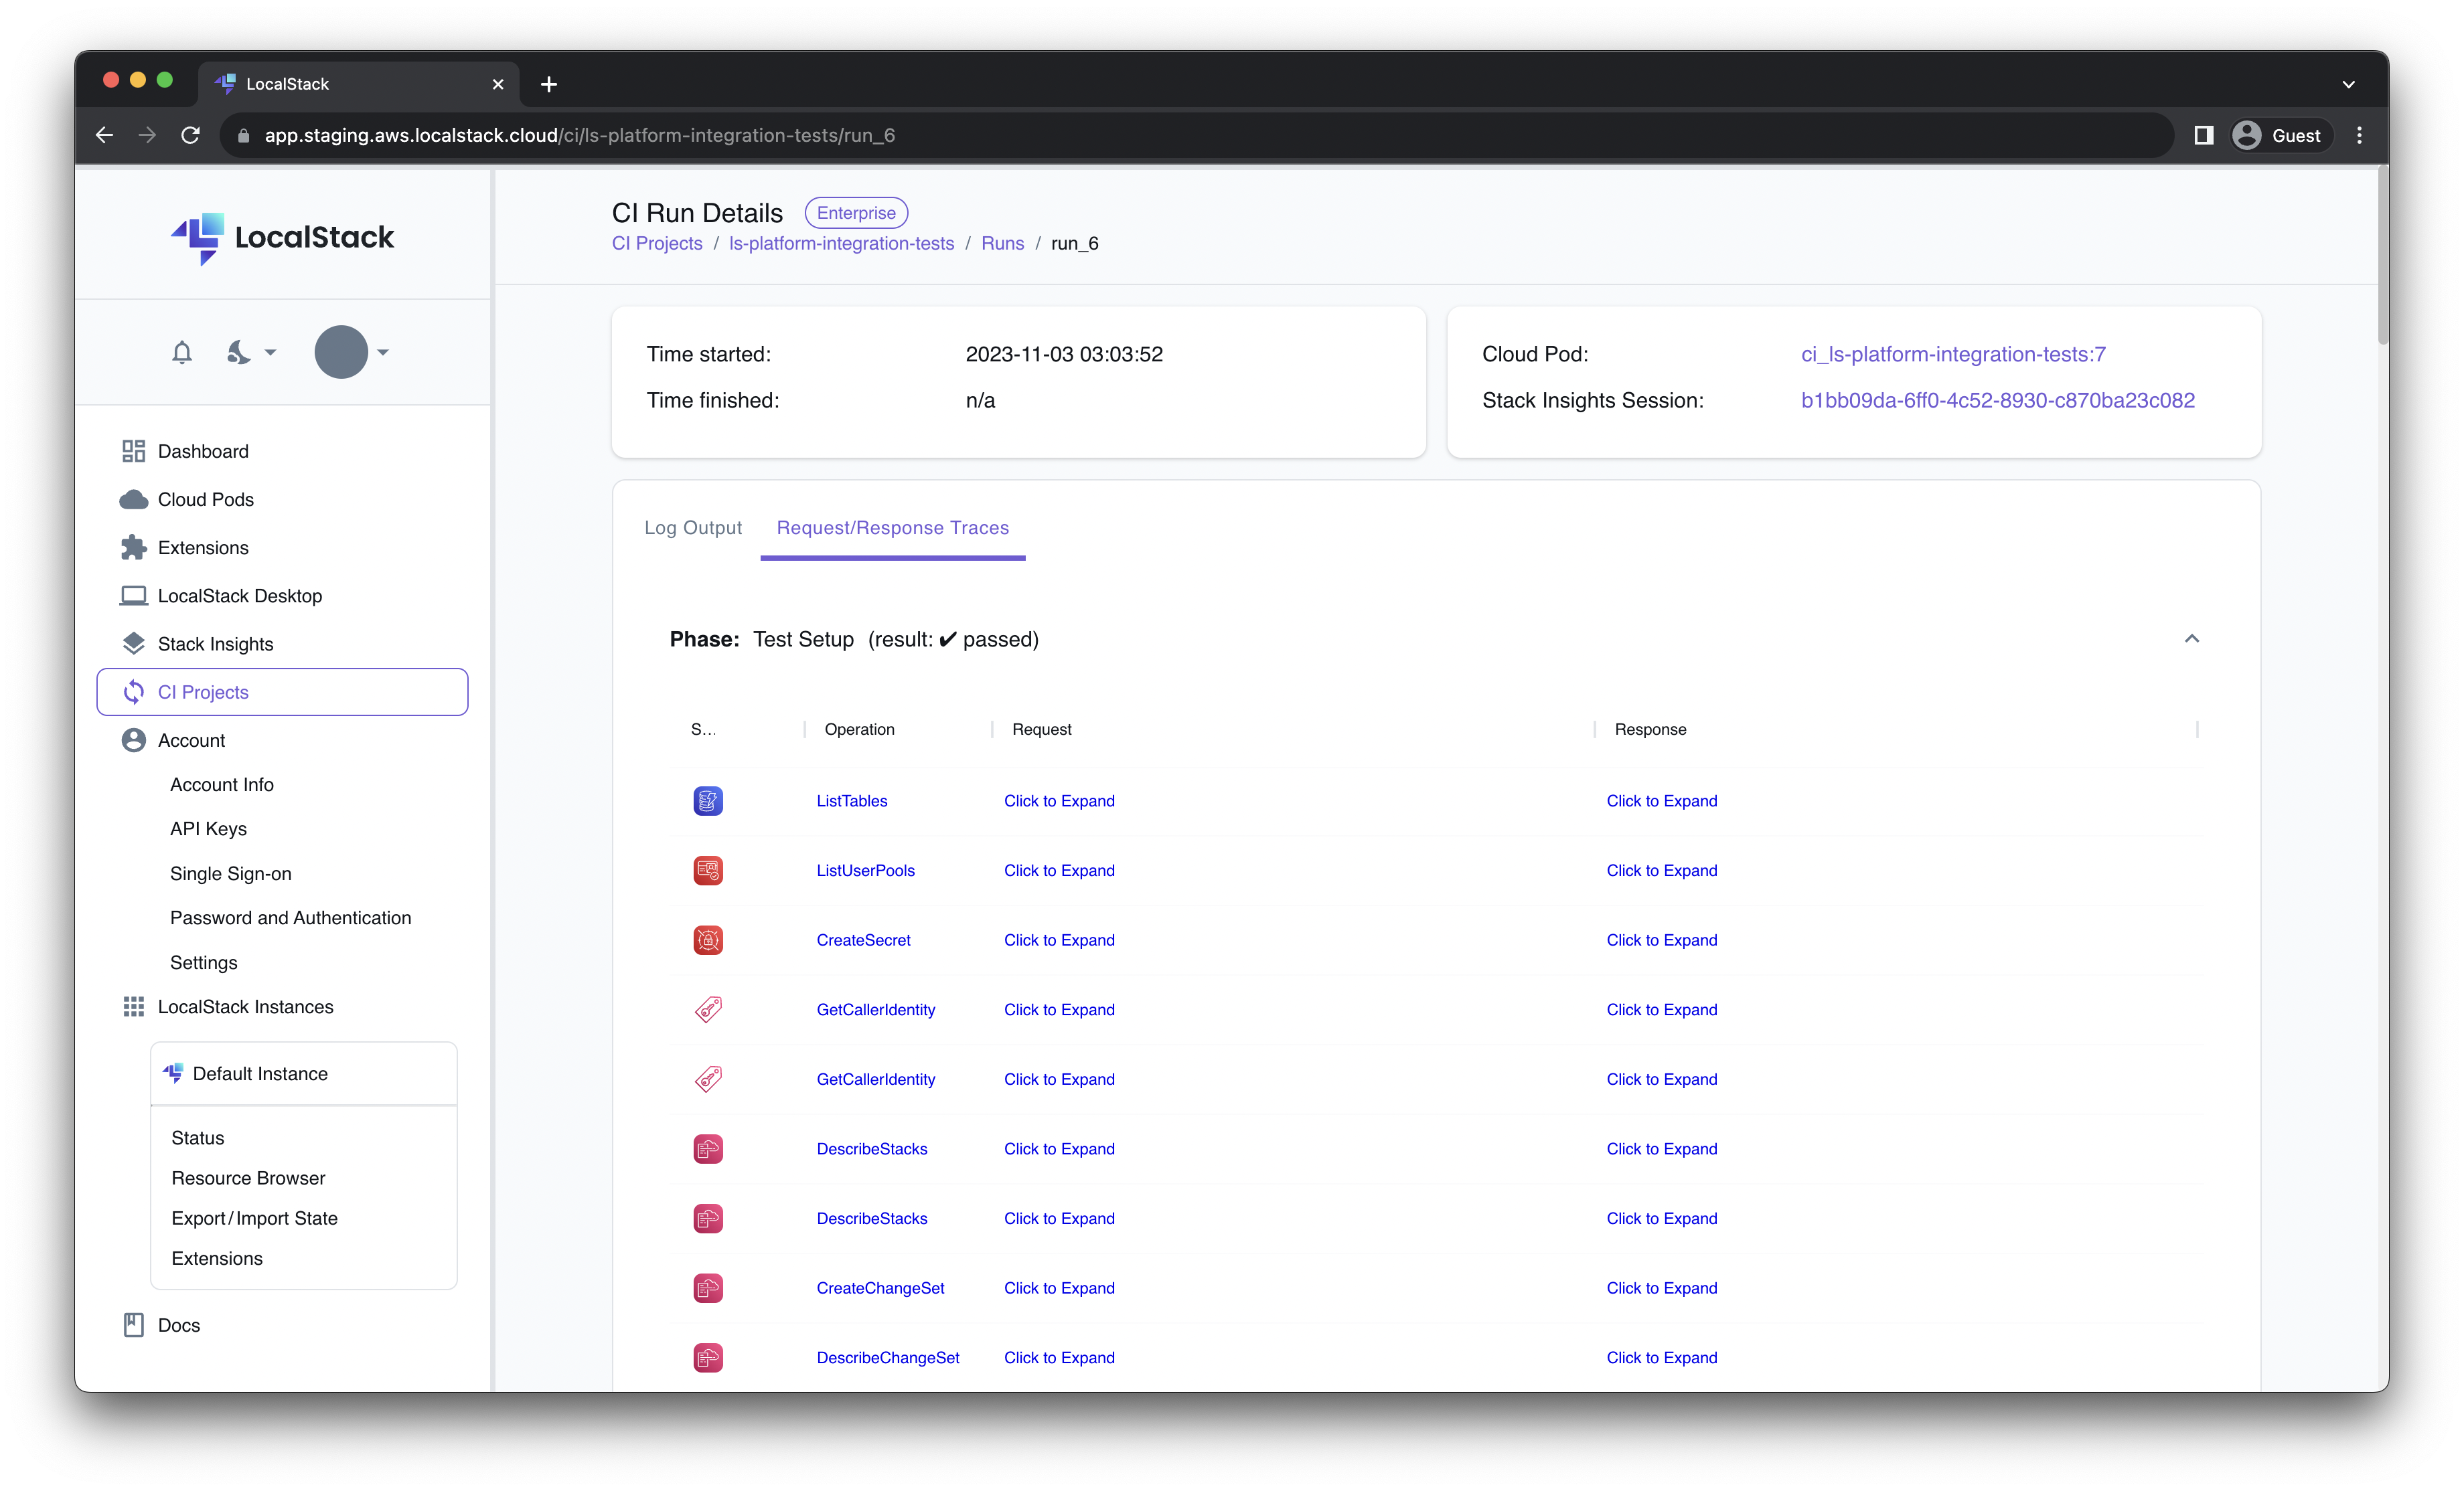This screenshot has width=2464, height=1491.
Task: Expand the ListUserPools response
Action: pos(1661,871)
